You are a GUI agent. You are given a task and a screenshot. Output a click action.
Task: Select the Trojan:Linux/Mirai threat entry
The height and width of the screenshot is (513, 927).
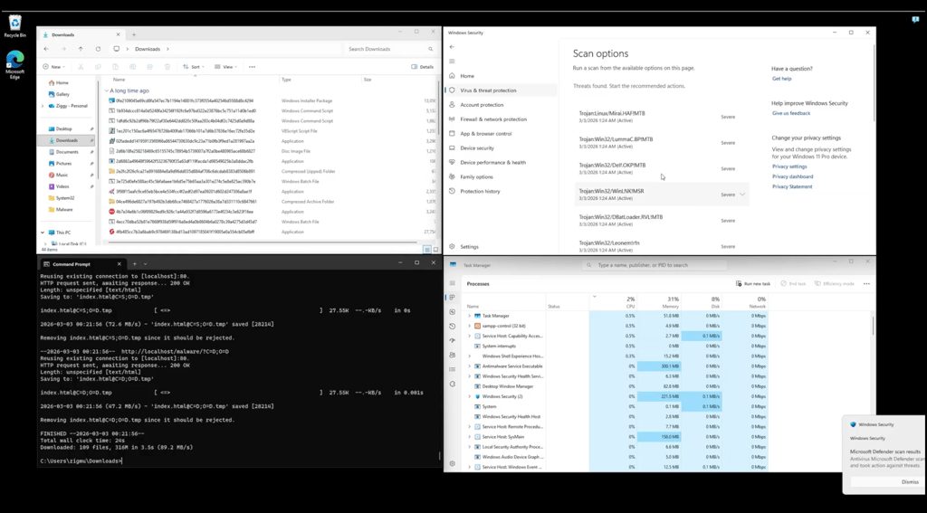click(x=662, y=117)
